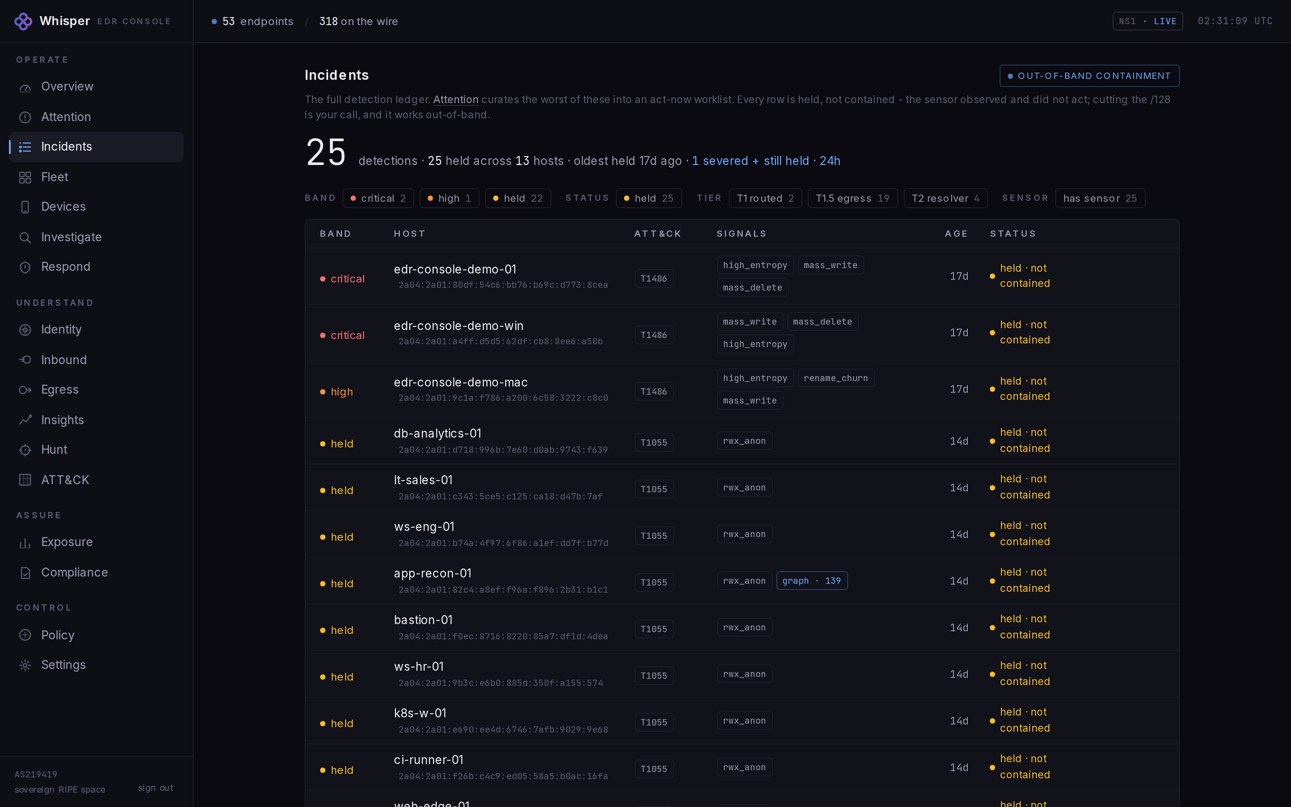Click the ATT&CK matrix icon

tap(25, 480)
